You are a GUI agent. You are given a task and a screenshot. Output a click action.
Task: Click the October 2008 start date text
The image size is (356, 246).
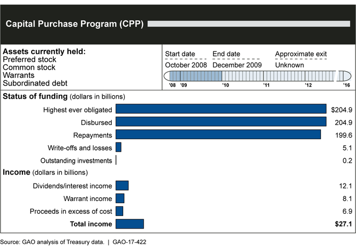point(186,66)
